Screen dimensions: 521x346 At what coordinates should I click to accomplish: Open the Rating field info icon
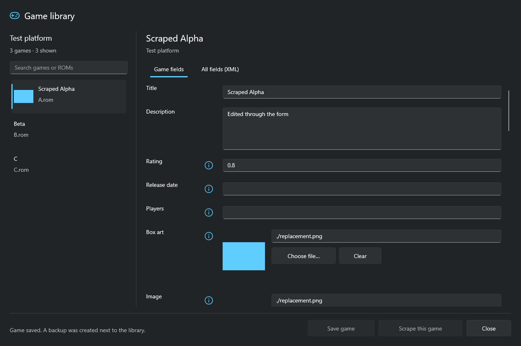tap(209, 165)
